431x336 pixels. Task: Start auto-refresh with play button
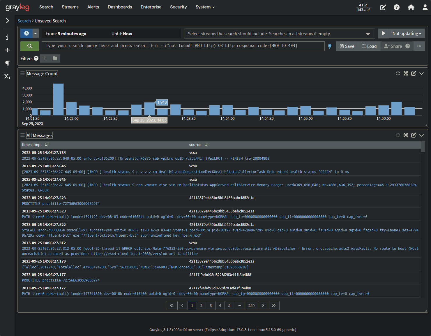pyautogui.click(x=384, y=34)
